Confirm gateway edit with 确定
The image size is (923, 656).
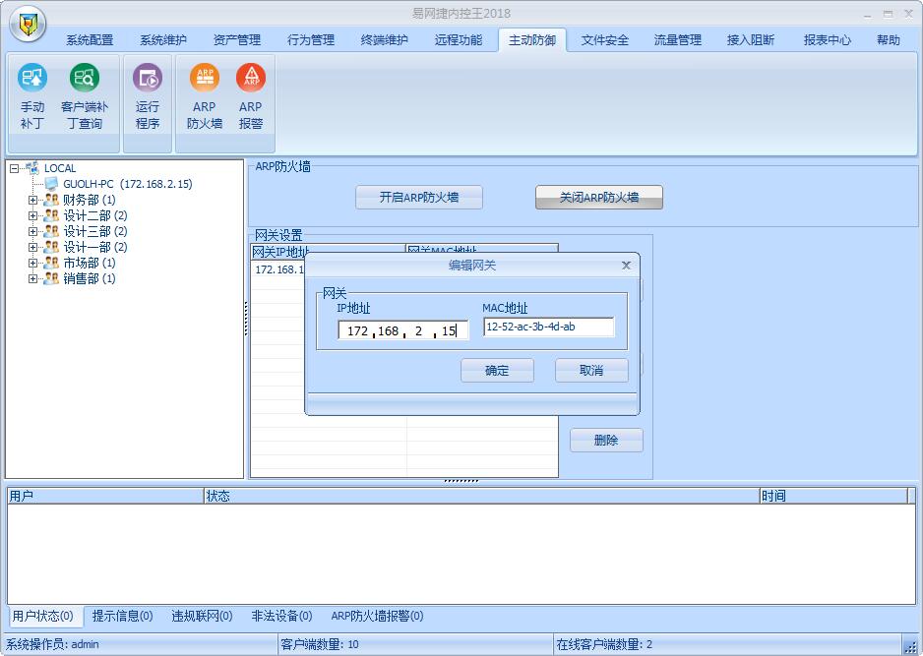[x=497, y=371]
